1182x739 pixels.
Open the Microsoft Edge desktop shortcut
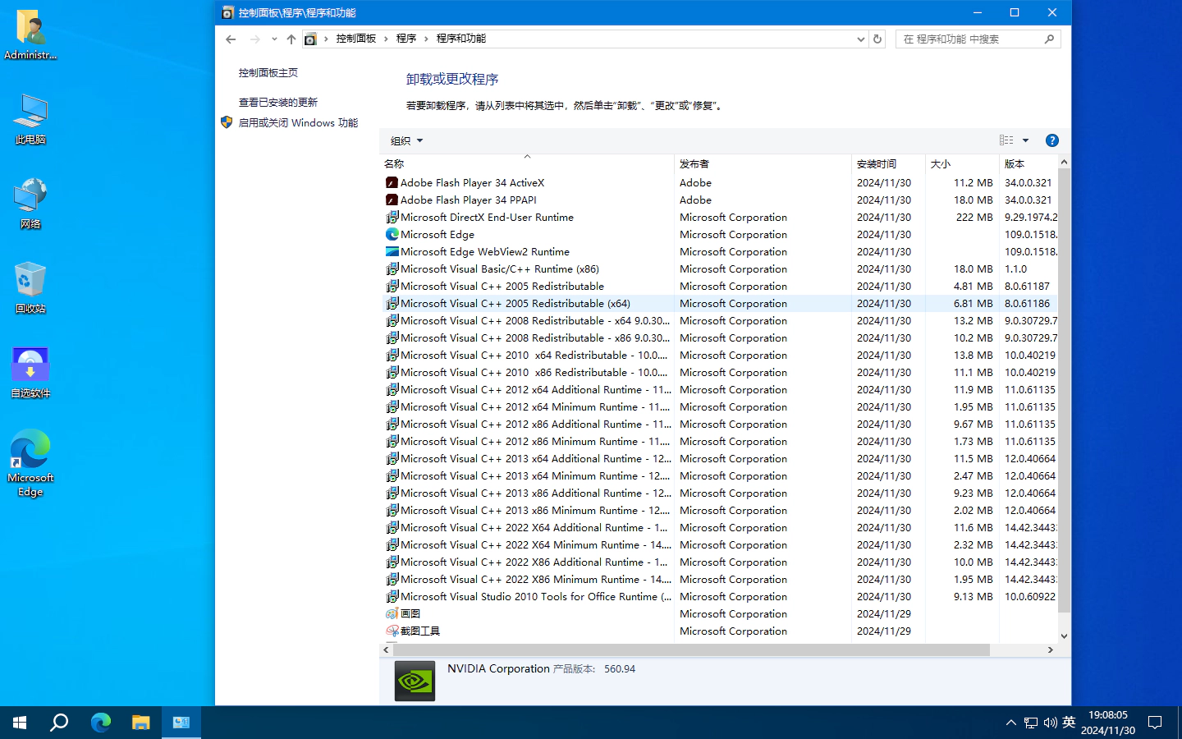coord(30,463)
